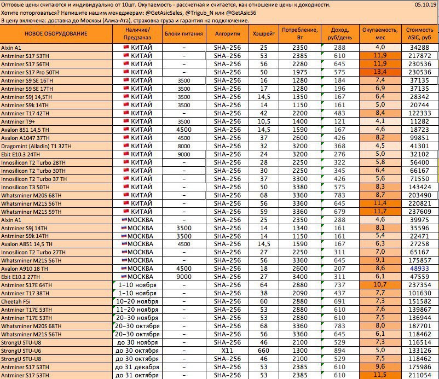439x379 pixels.
Task: Click the 'Antminer S17 Pro 50TH' cell
Action: [56, 72]
